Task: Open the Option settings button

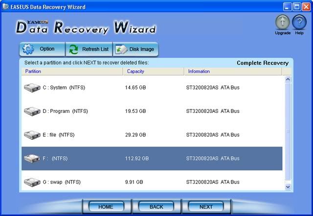Action: [x=42, y=49]
